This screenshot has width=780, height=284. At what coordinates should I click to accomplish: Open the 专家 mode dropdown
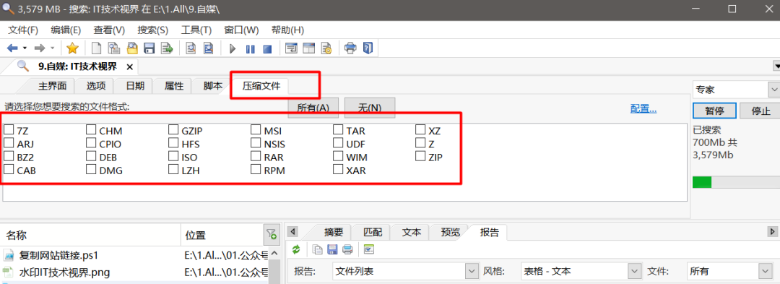point(773,90)
